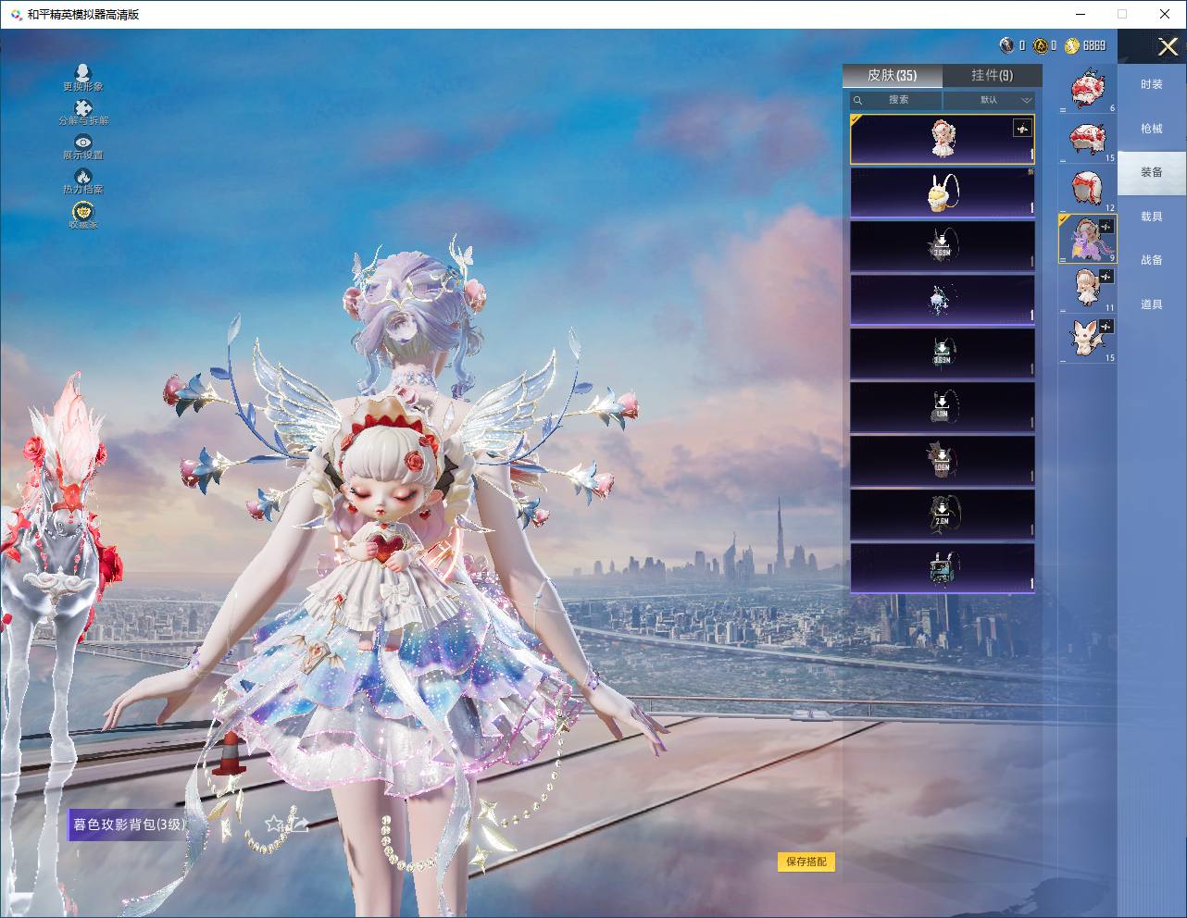Screen dimensions: 1187x918
Task: Open the 时装 category
Action: click(1152, 84)
